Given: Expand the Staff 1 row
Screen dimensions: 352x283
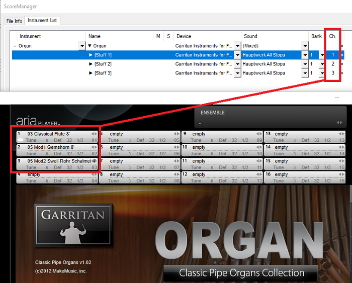Looking at the screenshot, I should (x=91, y=55).
